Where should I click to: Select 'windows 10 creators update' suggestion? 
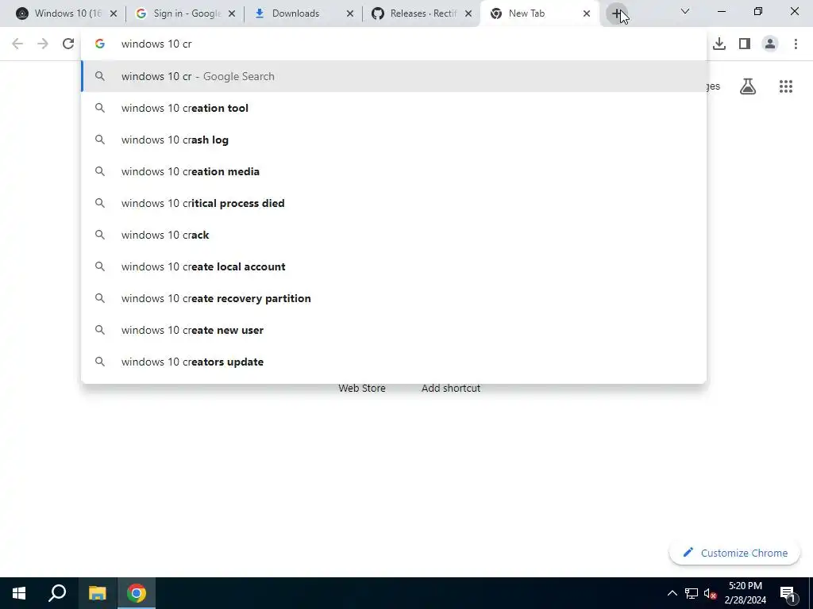(x=394, y=362)
